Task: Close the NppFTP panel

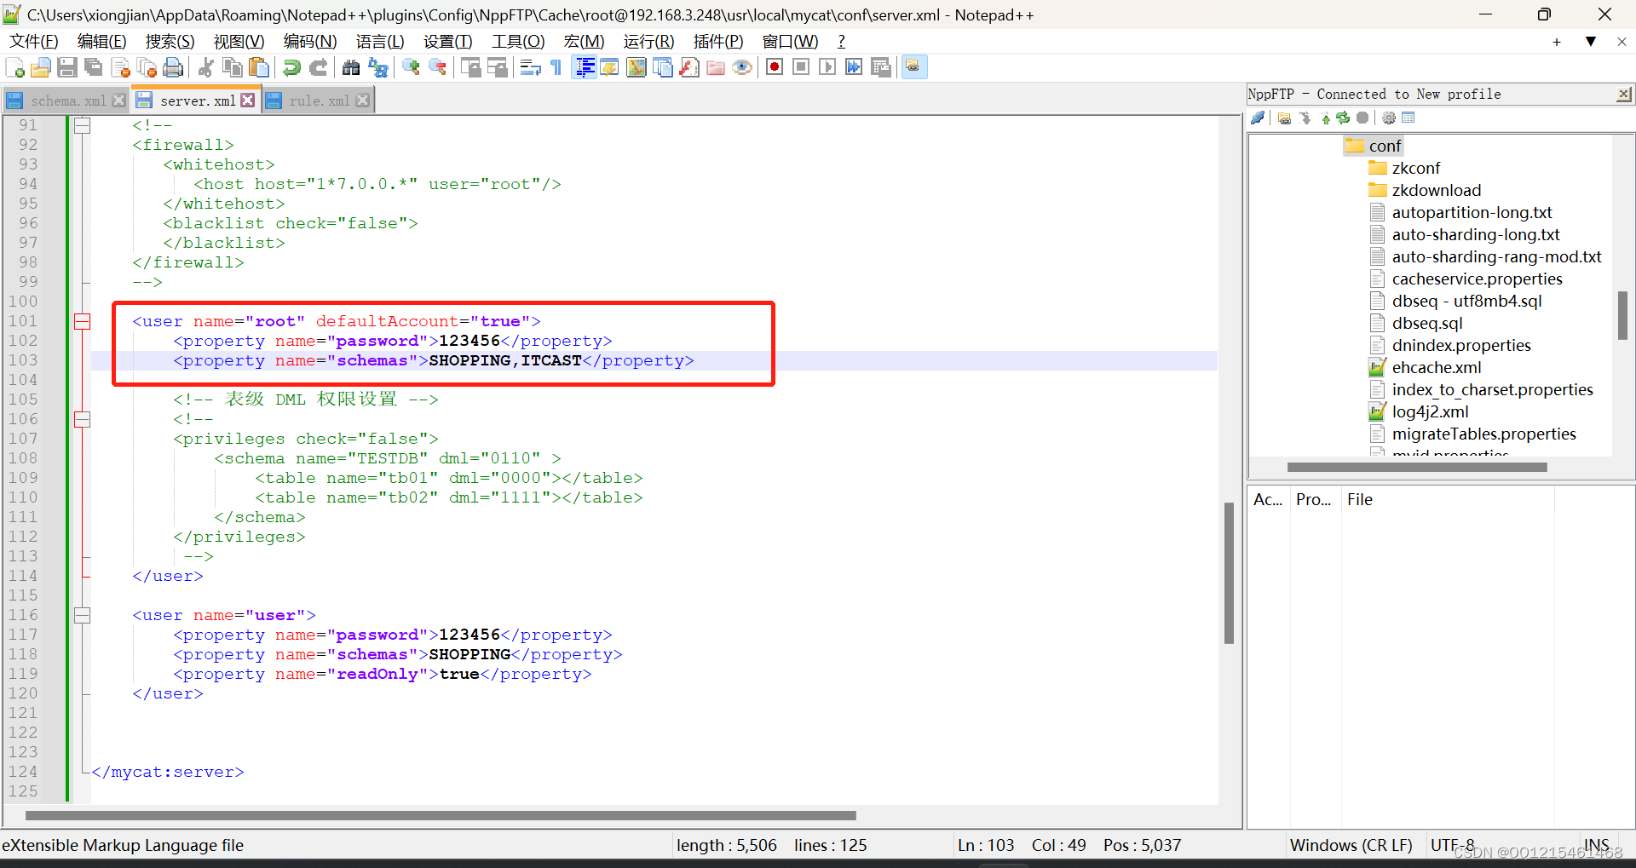Action: point(1624,94)
